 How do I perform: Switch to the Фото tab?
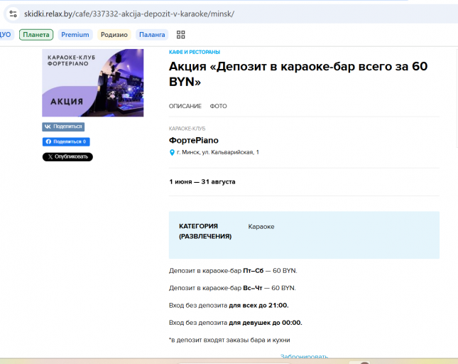(x=218, y=106)
